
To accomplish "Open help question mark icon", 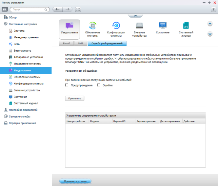I will tap(213, 9).
